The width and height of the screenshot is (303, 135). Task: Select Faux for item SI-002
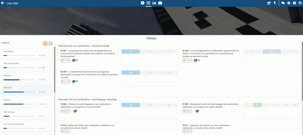pos(272,51)
